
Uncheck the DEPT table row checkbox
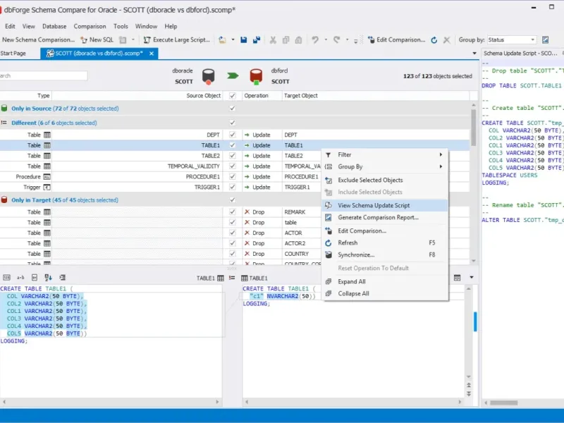pos(233,135)
